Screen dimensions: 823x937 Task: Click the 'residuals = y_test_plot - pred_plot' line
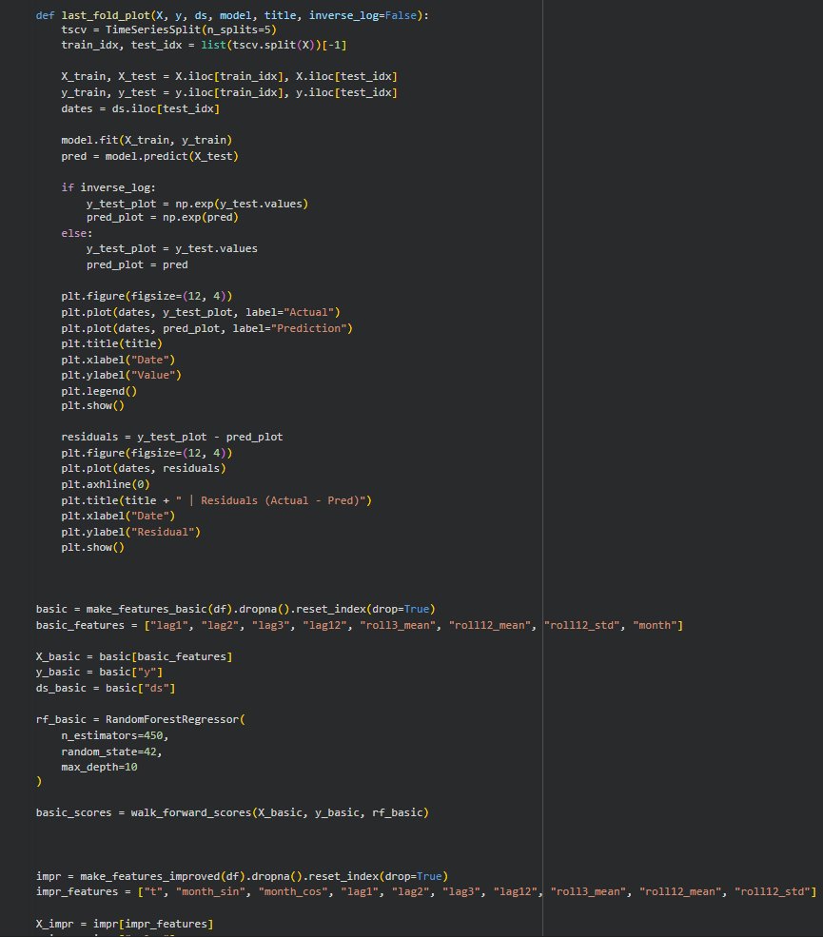pos(171,437)
